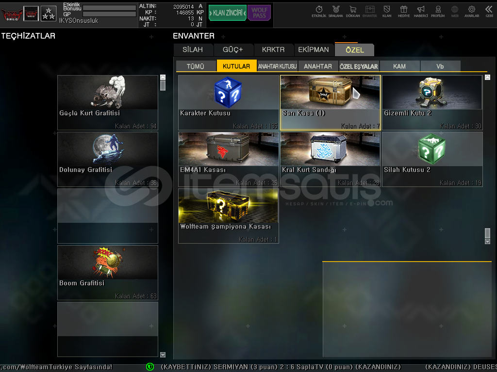Image resolution: width=497 pixels, height=372 pixels.
Task: Open the Klan Zinciri button
Action: (x=228, y=13)
